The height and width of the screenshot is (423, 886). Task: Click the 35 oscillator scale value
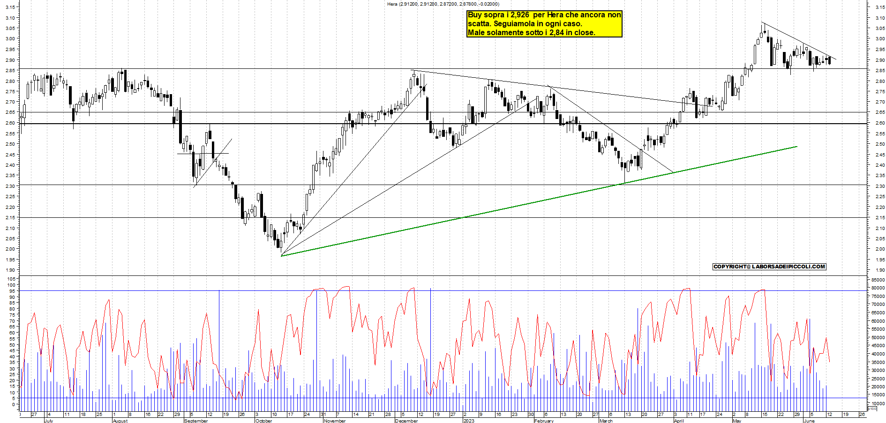pos(13,363)
